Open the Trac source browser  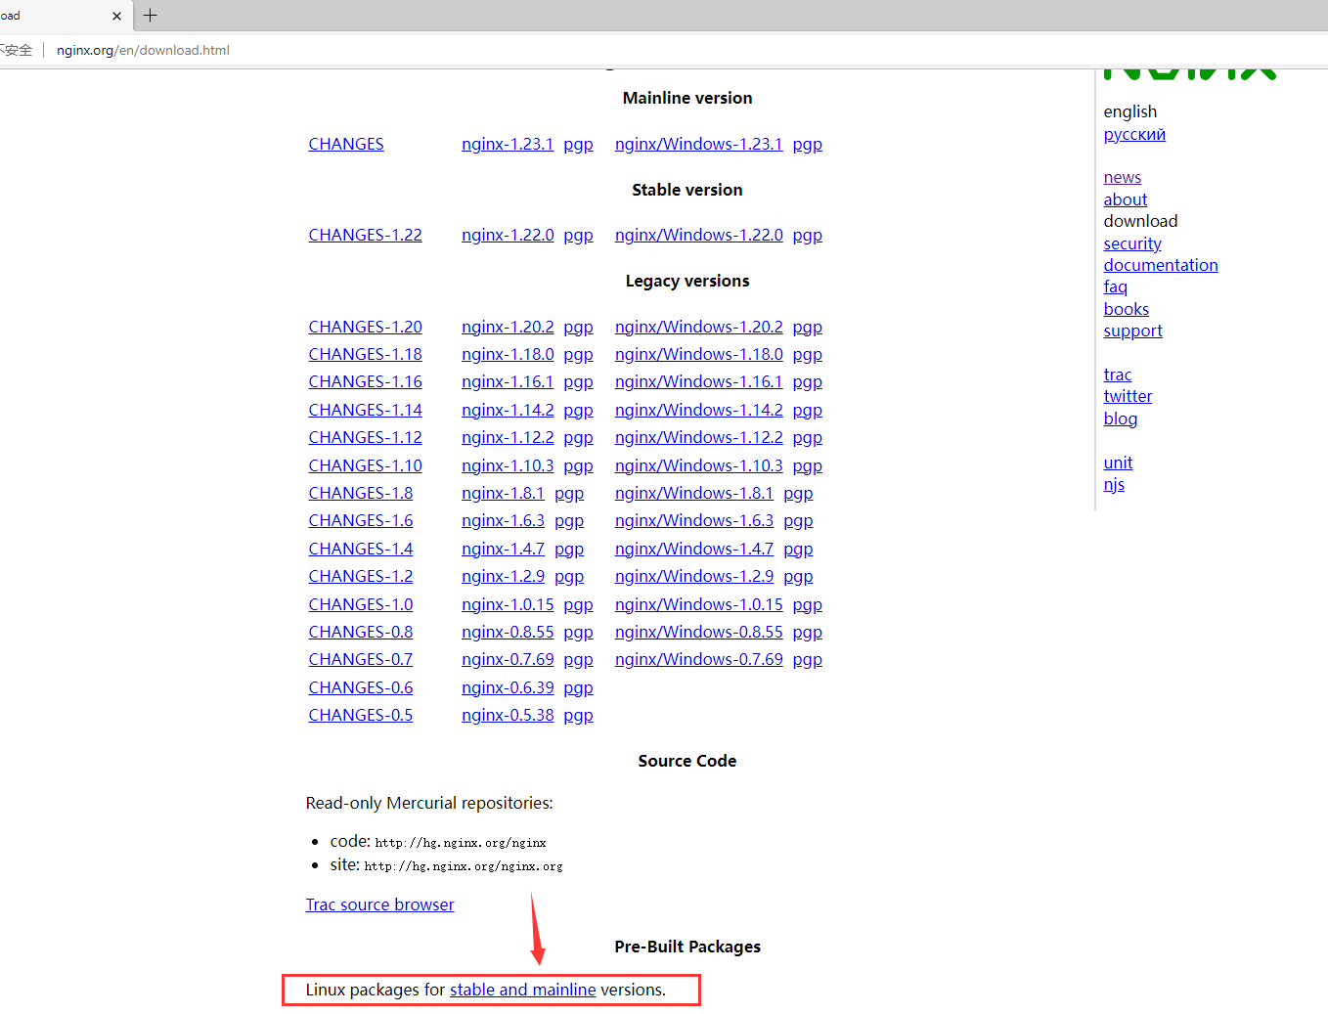(379, 904)
